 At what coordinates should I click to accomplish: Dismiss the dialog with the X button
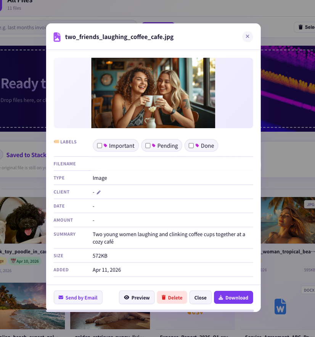point(247,36)
